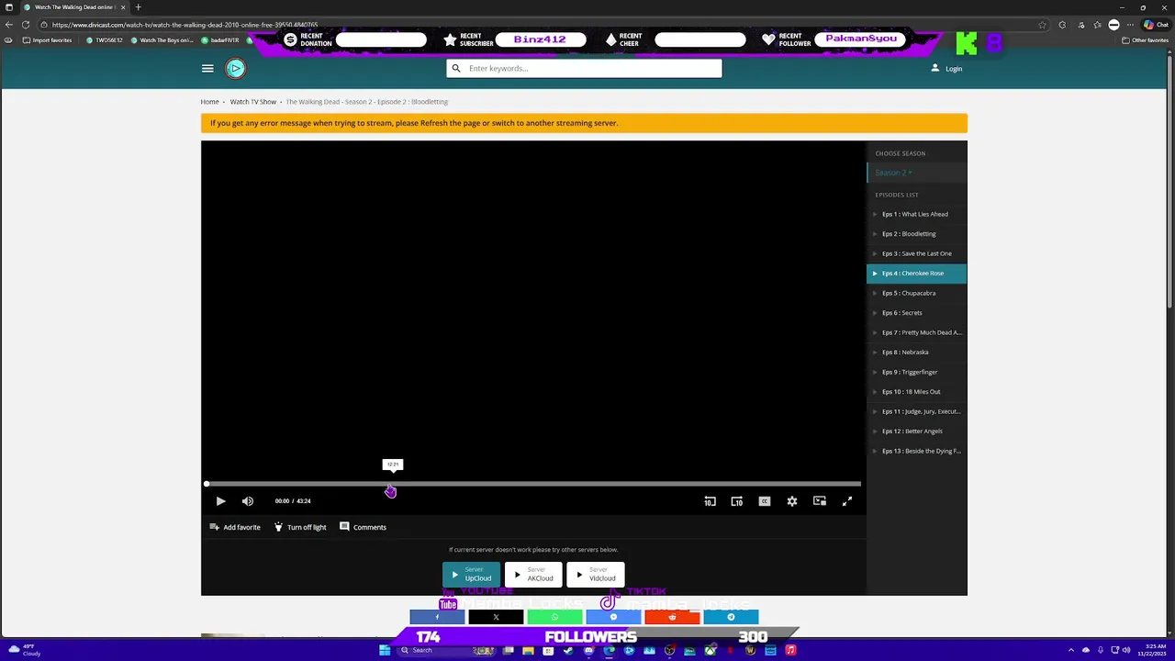
Task: Select Eps 4 : Cherokee Rose
Action: [x=916, y=274]
